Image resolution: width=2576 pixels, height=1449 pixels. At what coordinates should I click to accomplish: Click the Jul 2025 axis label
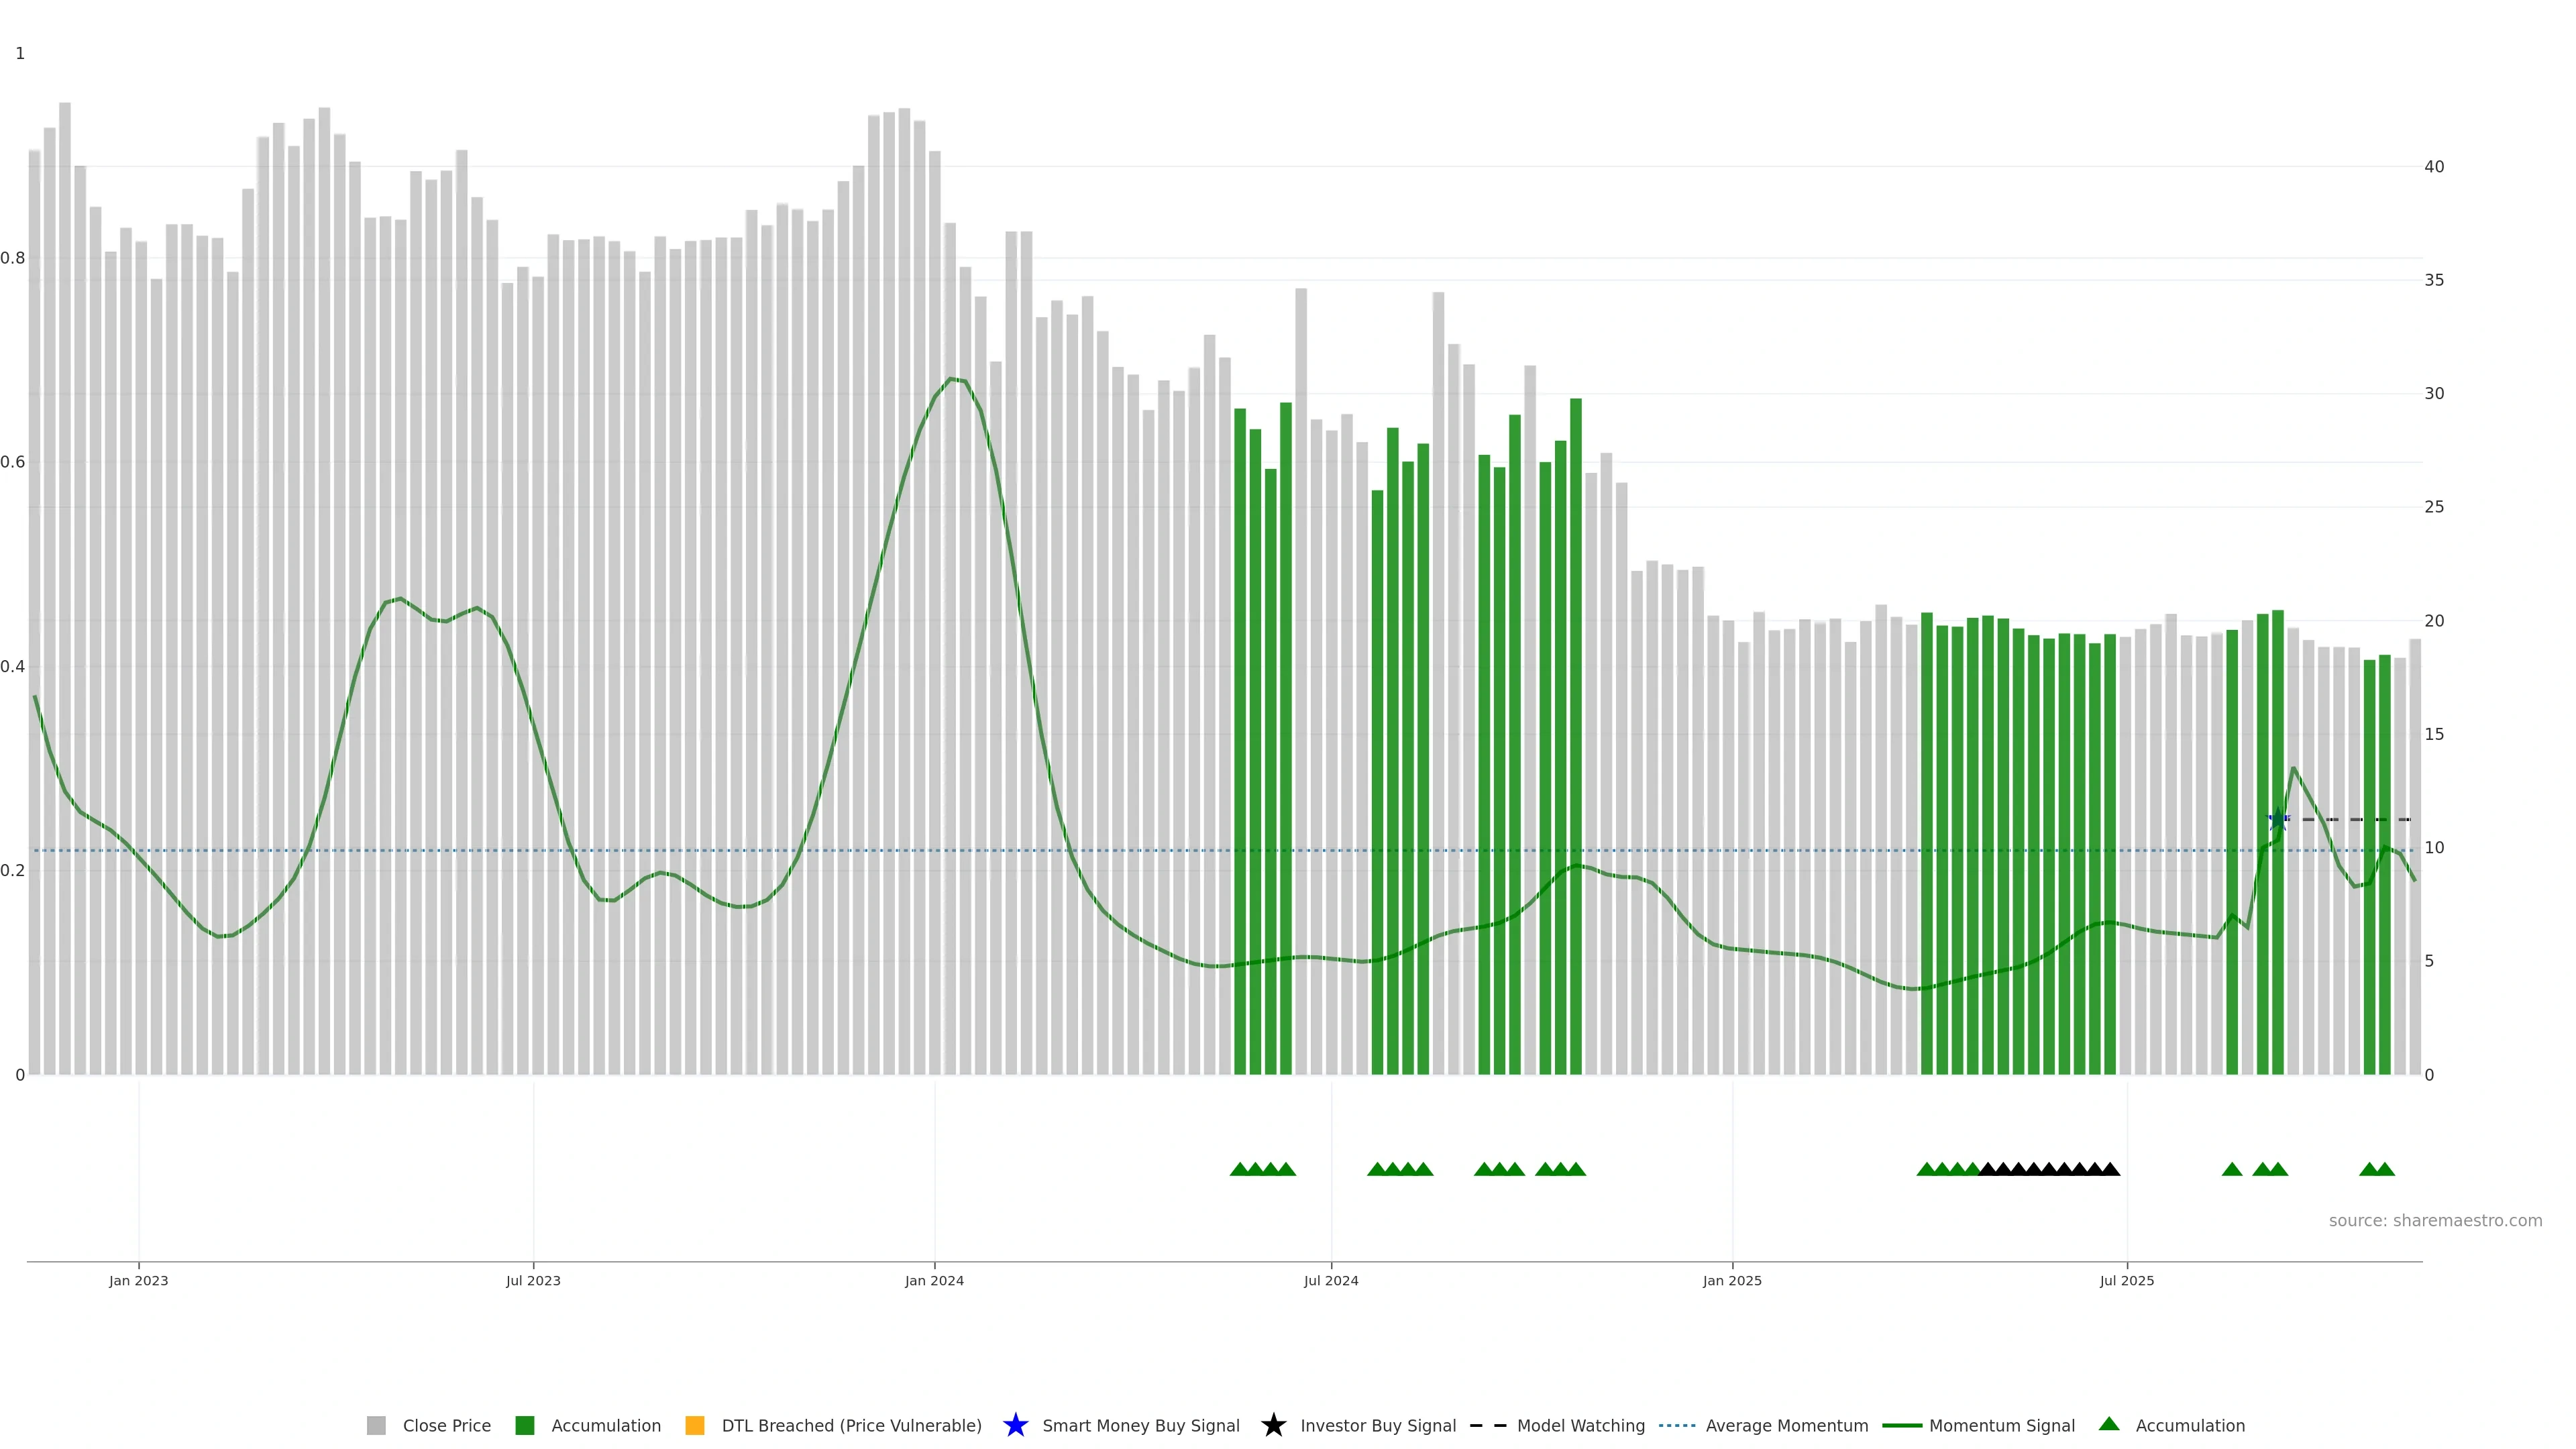(x=2126, y=1280)
